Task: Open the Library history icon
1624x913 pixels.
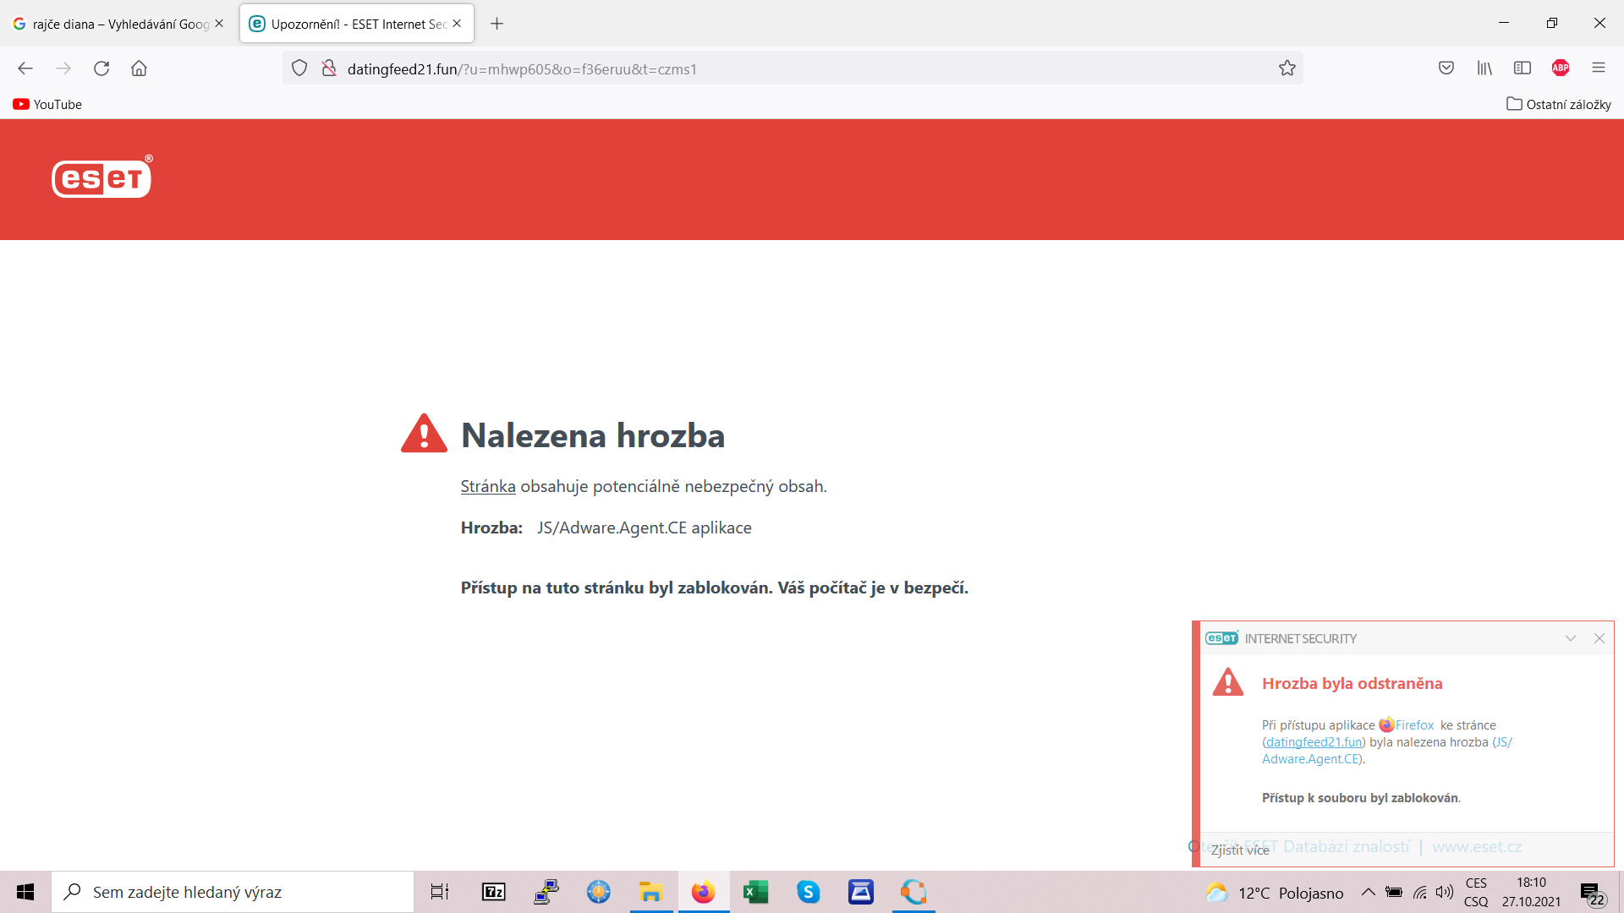Action: pyautogui.click(x=1484, y=68)
